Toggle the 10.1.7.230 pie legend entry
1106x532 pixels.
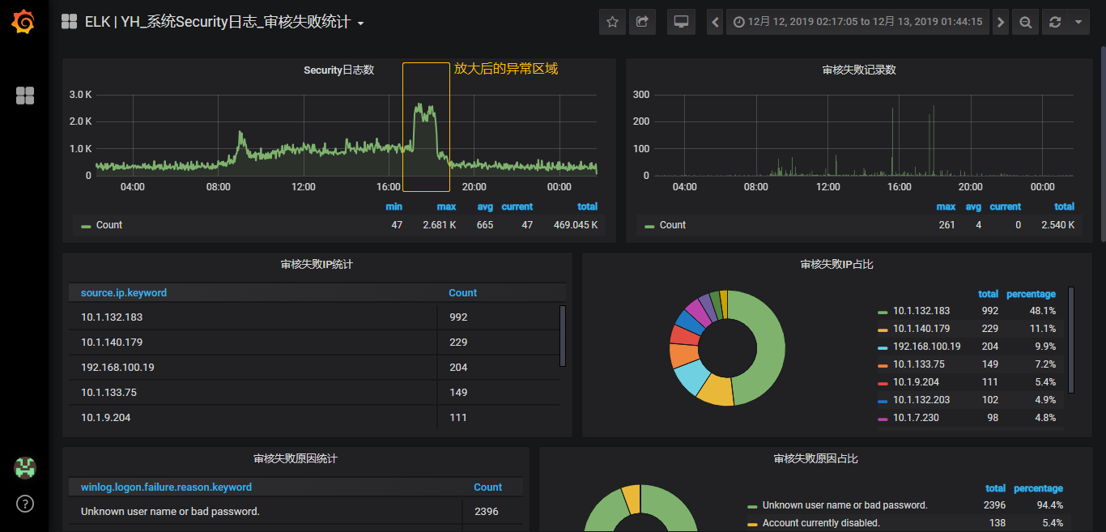(x=916, y=418)
